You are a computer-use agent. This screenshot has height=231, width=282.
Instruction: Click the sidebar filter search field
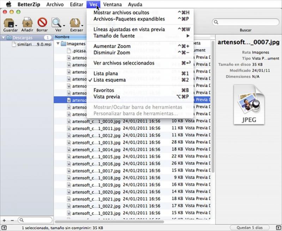click(35, 220)
